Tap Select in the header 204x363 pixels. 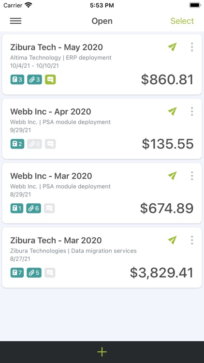182,21
